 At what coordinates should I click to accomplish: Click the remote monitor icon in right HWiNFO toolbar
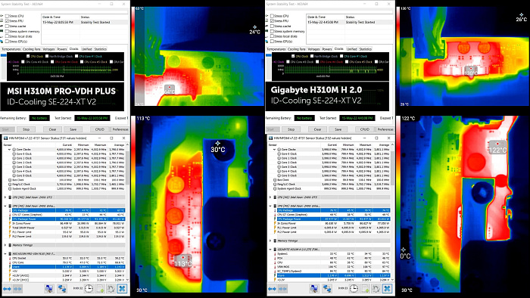click(x=314, y=289)
